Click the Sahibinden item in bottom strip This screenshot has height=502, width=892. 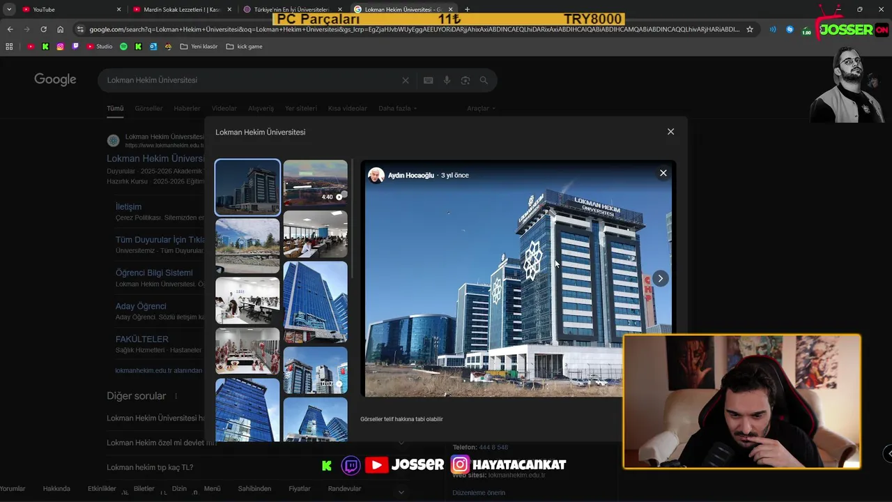click(x=254, y=489)
